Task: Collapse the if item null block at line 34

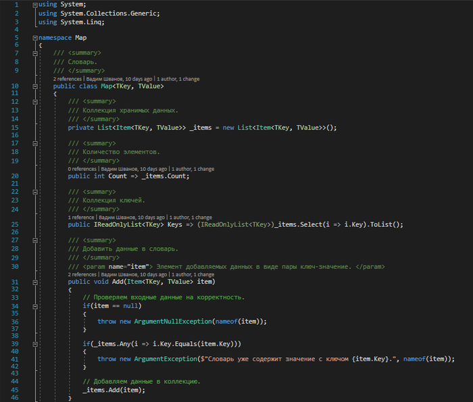Action: coord(35,307)
